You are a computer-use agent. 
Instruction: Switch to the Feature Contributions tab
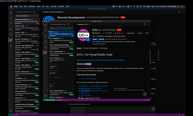point(91,48)
